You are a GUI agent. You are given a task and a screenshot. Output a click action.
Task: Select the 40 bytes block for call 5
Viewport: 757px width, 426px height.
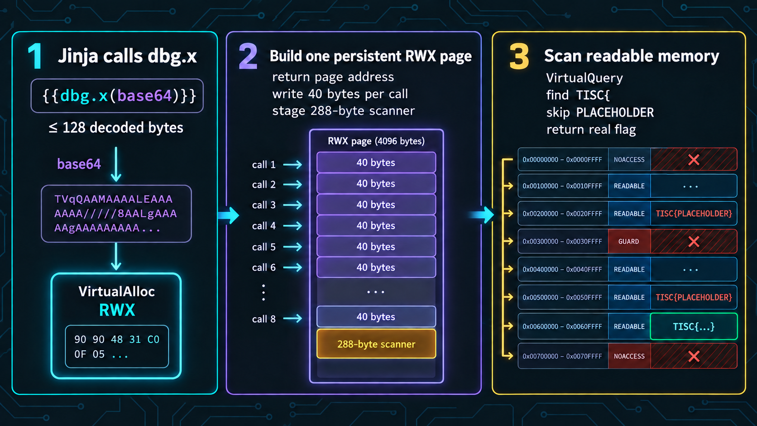(x=376, y=247)
